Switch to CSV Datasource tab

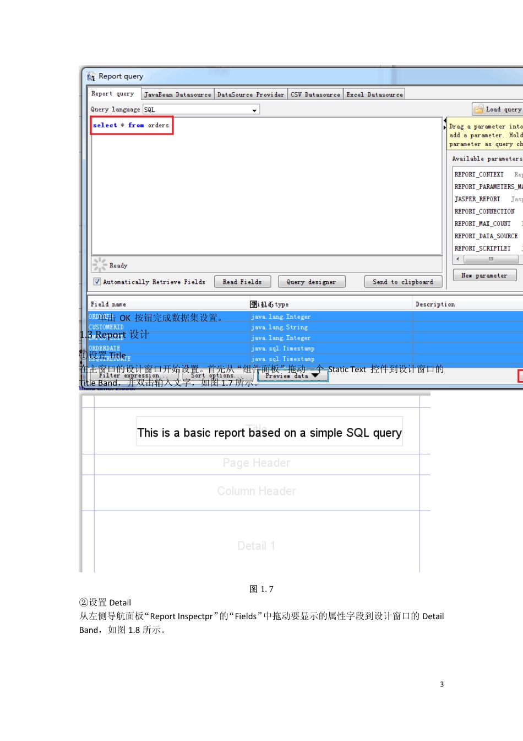(315, 95)
